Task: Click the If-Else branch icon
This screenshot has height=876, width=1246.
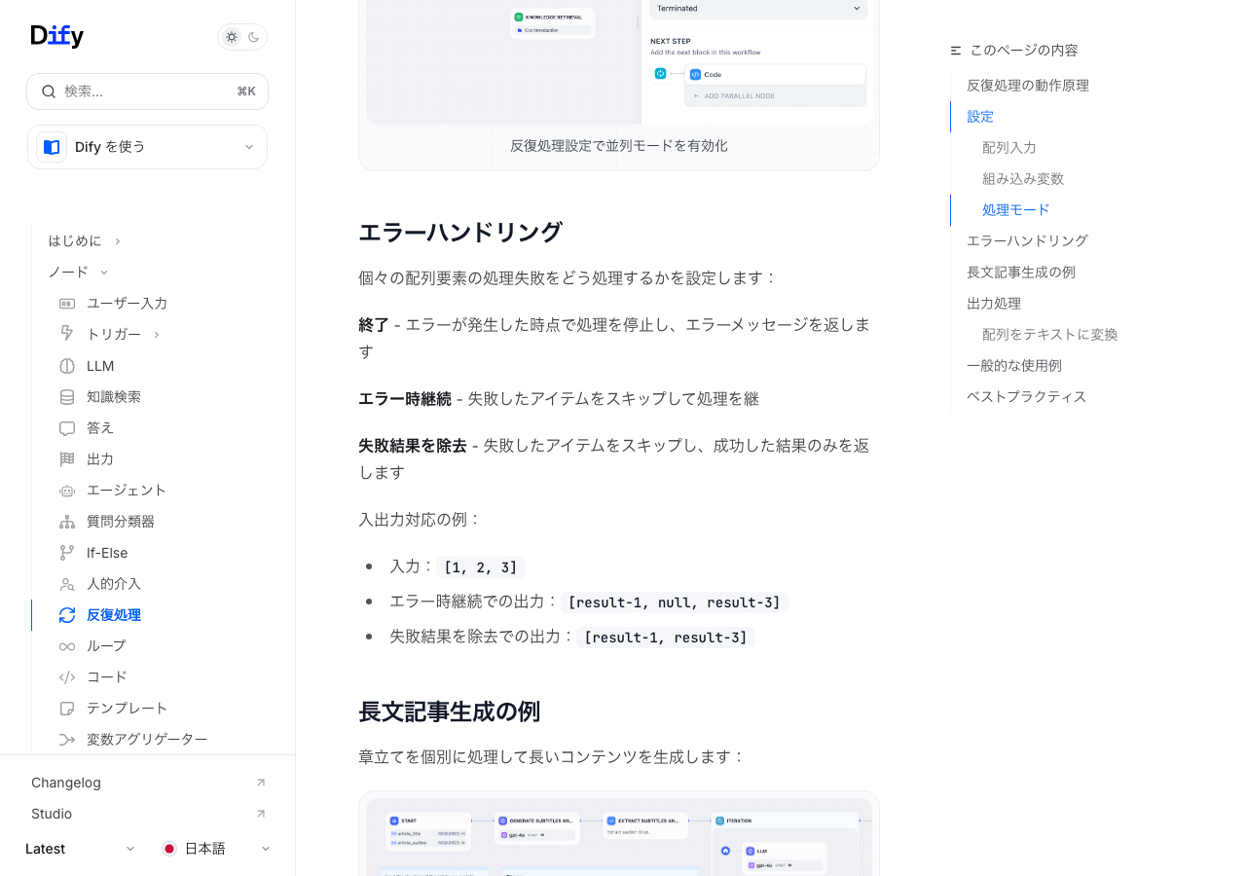Action: [x=67, y=553]
